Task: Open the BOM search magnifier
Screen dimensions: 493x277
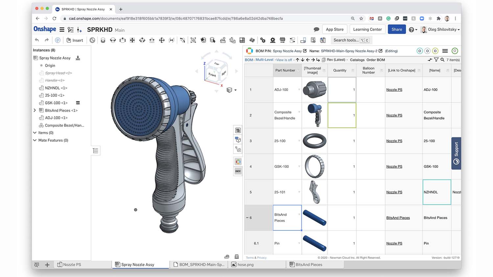Action: (x=442, y=60)
